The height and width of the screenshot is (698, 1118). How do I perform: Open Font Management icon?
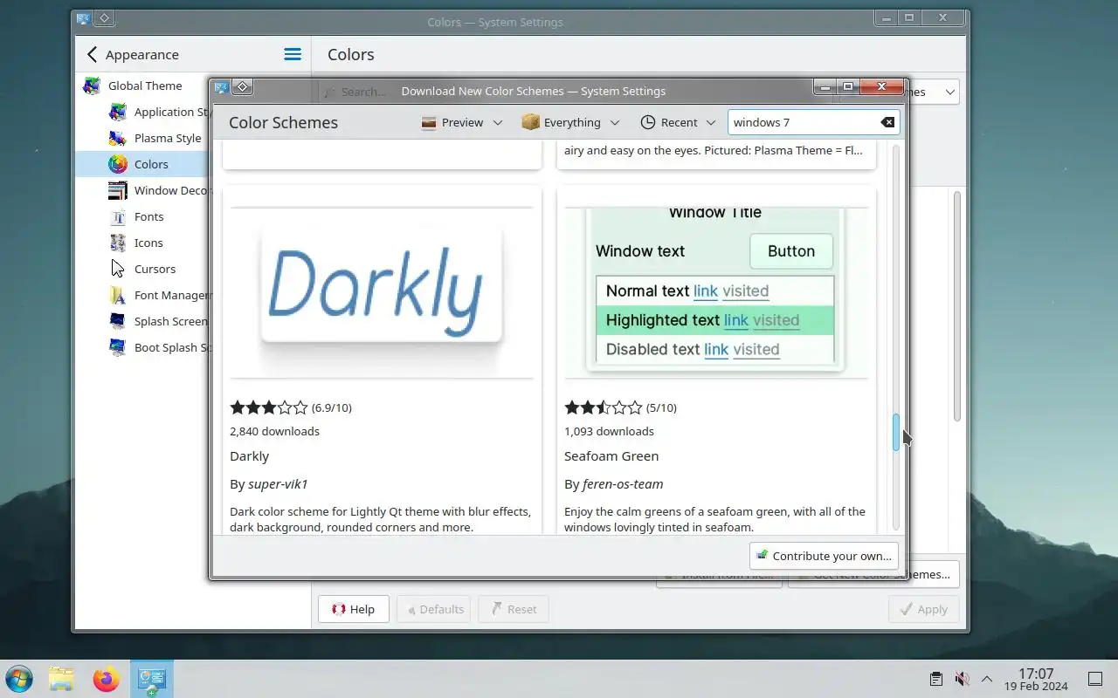(x=118, y=295)
